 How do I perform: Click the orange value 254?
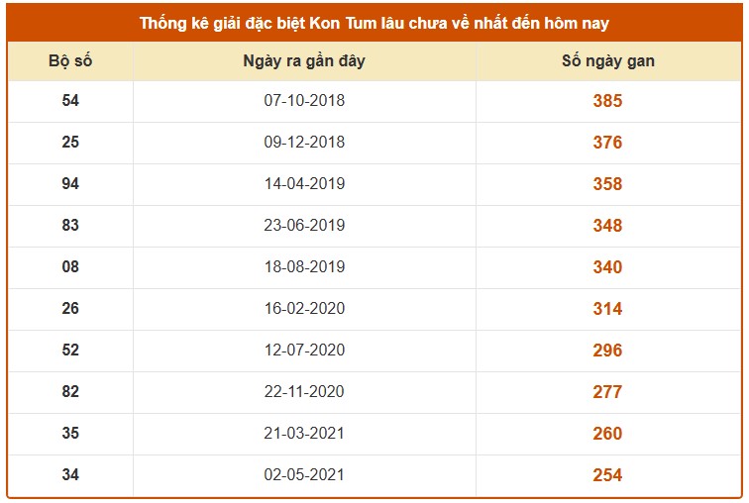pyautogui.click(x=607, y=475)
